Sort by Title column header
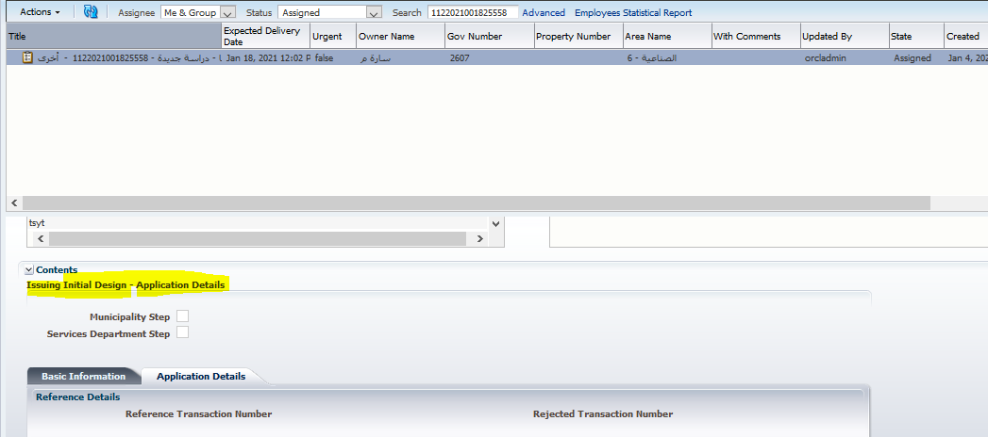This screenshot has width=988, height=437. 113,37
